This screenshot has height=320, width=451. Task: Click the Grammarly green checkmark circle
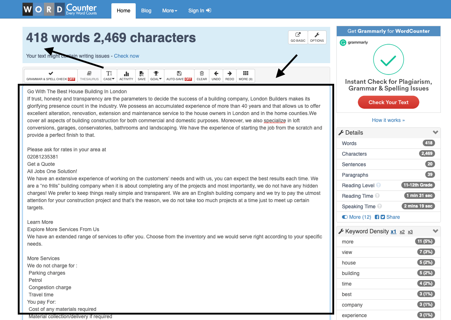coord(388,60)
